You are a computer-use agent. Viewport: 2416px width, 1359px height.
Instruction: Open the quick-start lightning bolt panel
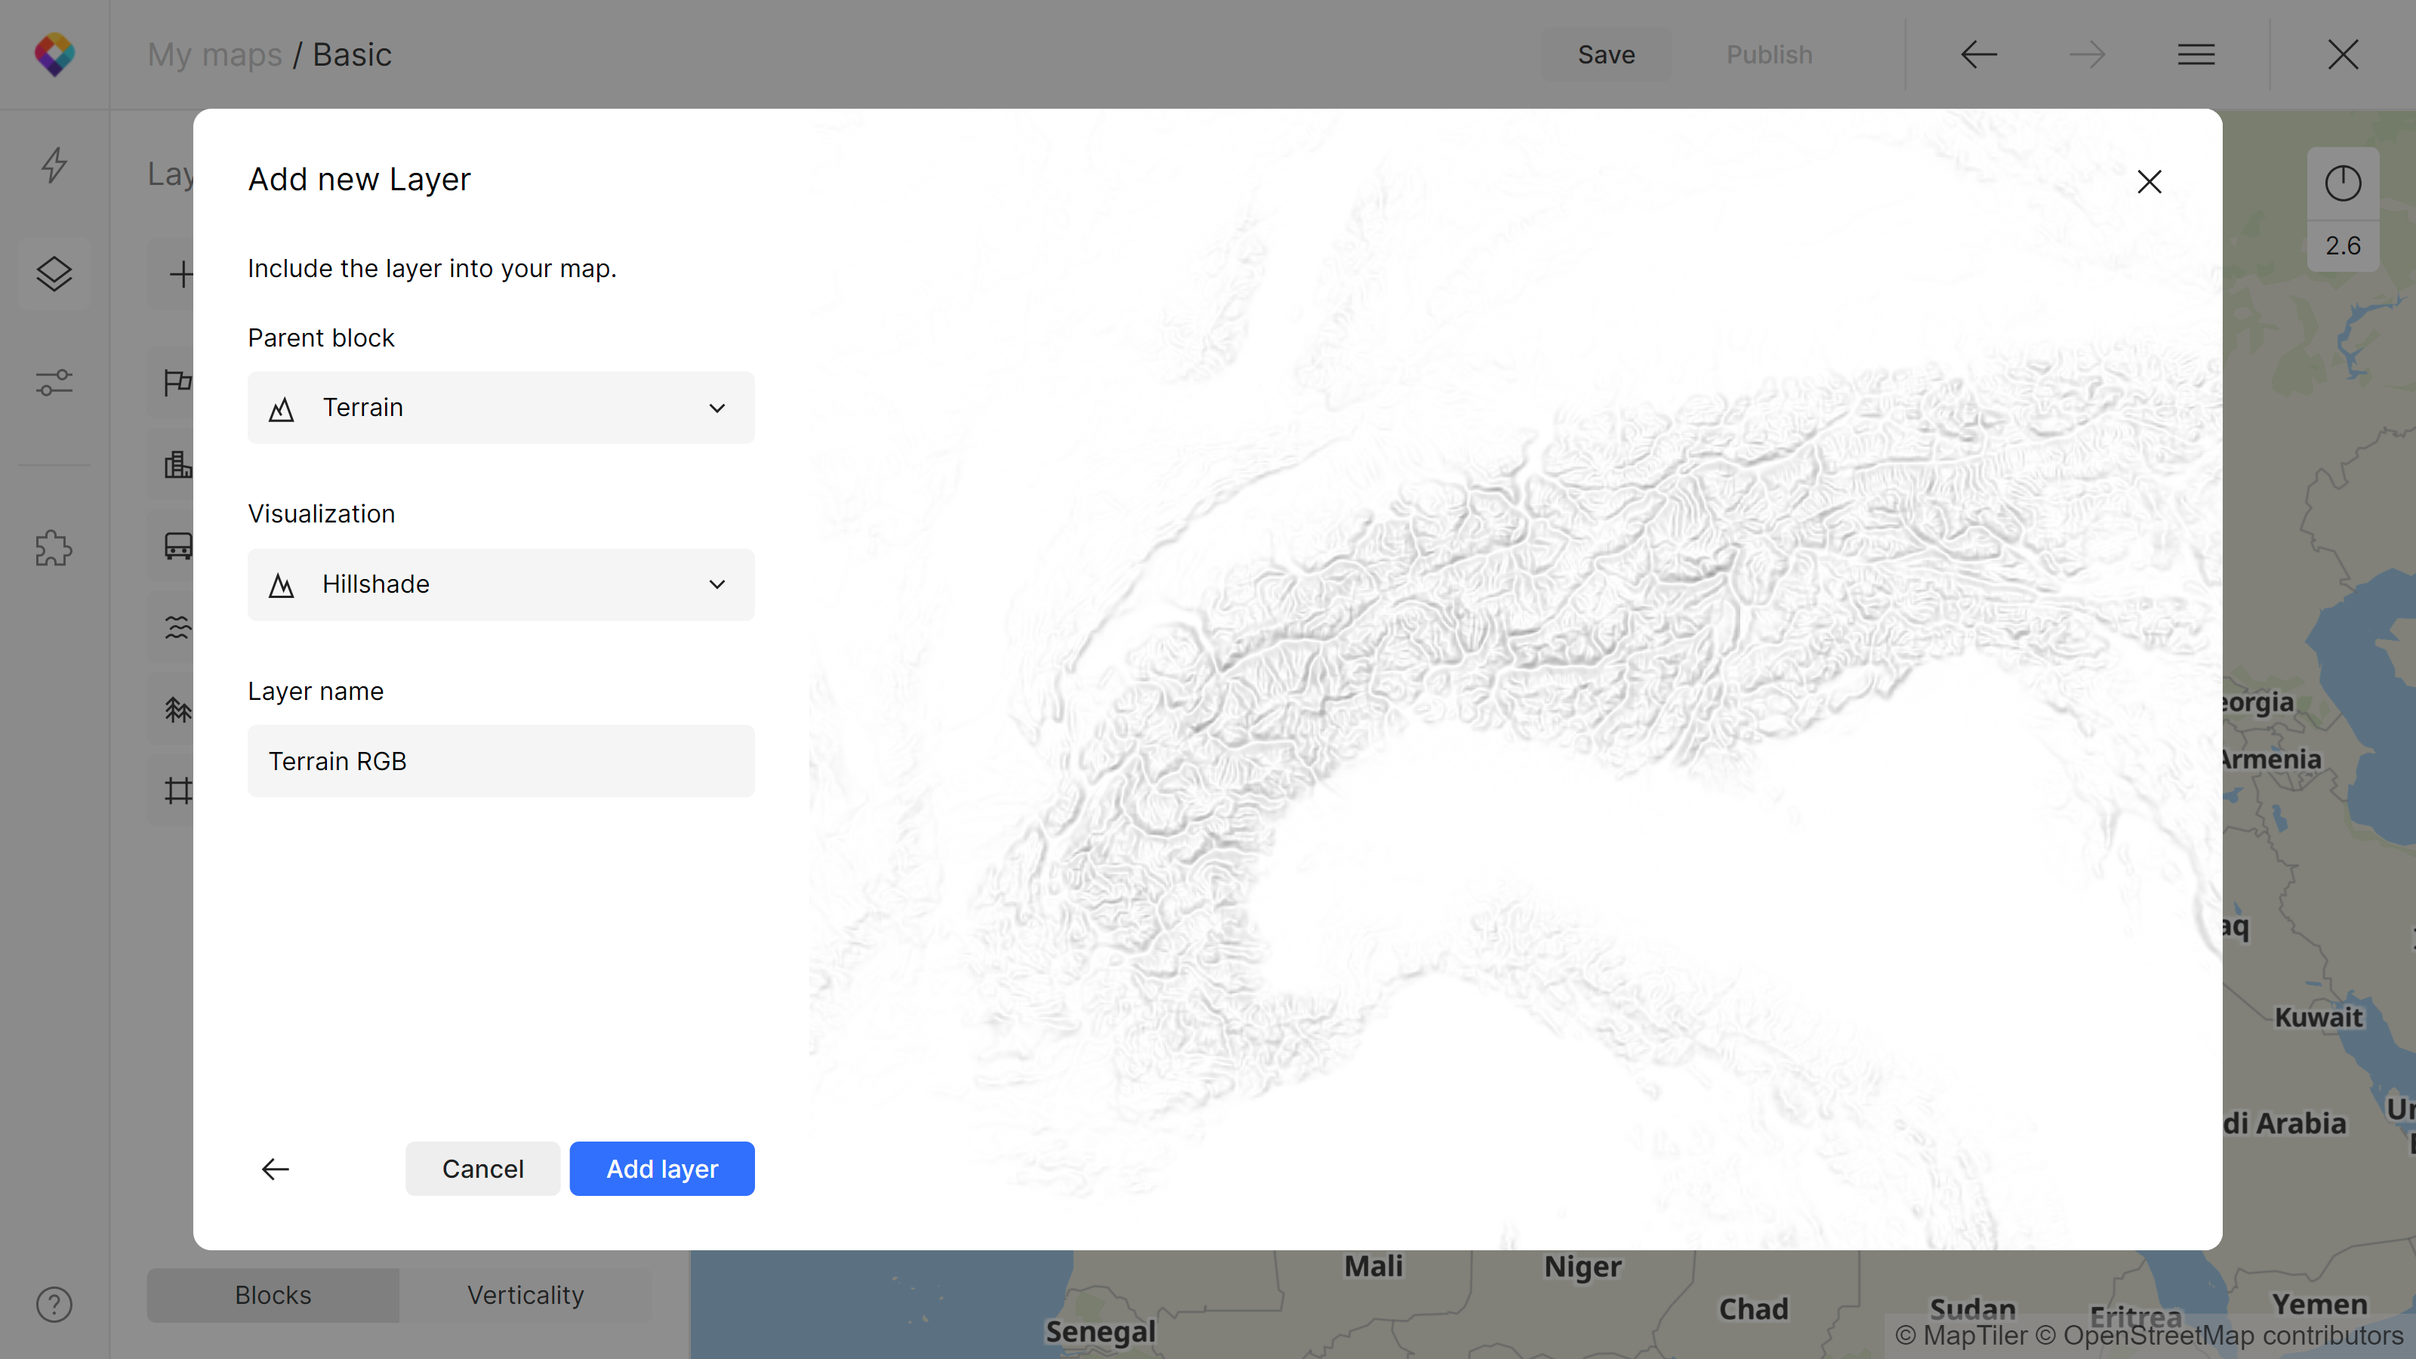click(x=54, y=165)
